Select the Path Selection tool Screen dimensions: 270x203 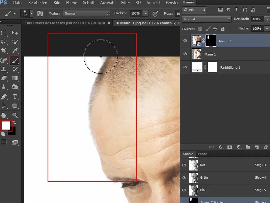coord(4,106)
